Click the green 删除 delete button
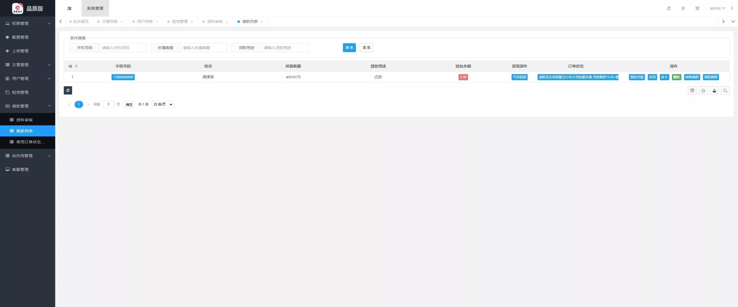 (x=676, y=77)
